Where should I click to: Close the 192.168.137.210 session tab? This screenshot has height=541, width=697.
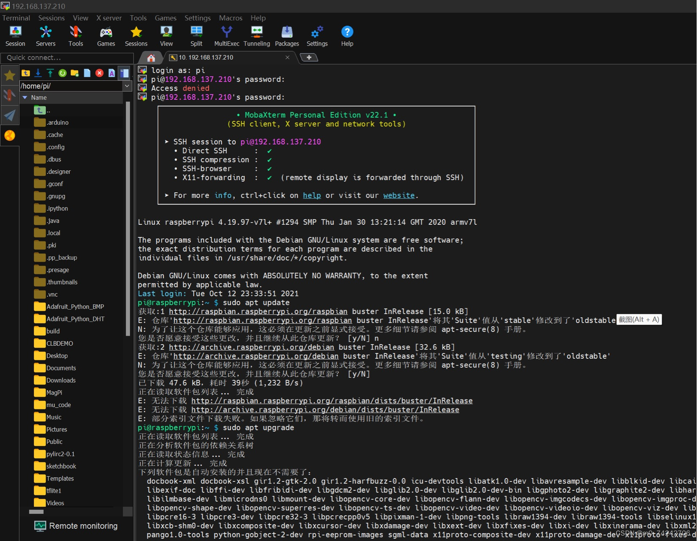[288, 57]
